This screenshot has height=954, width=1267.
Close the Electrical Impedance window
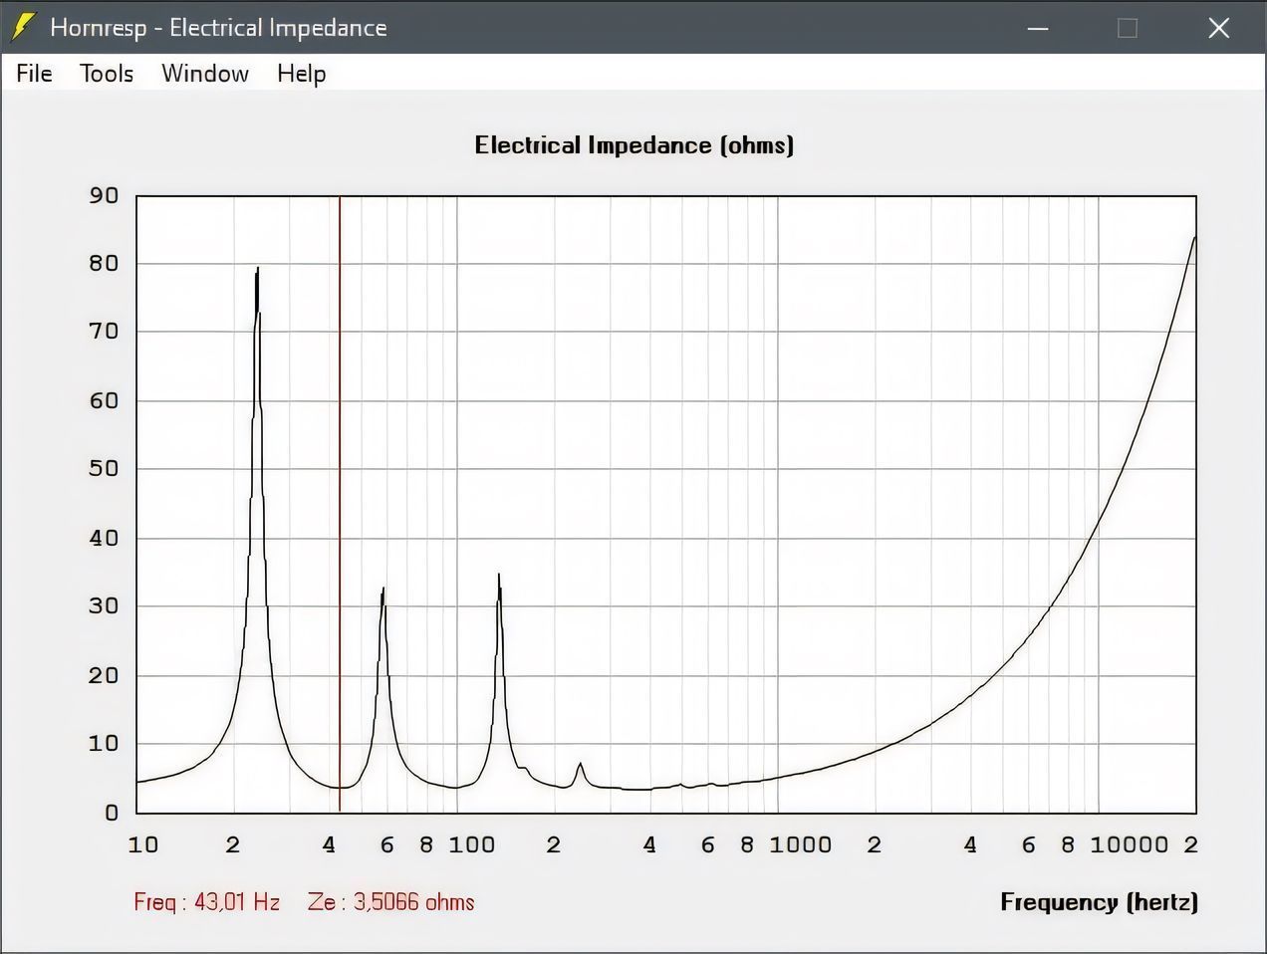[x=1218, y=28]
